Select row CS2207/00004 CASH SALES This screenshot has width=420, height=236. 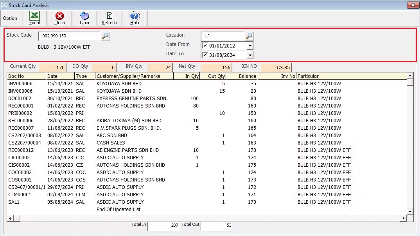[207, 143]
